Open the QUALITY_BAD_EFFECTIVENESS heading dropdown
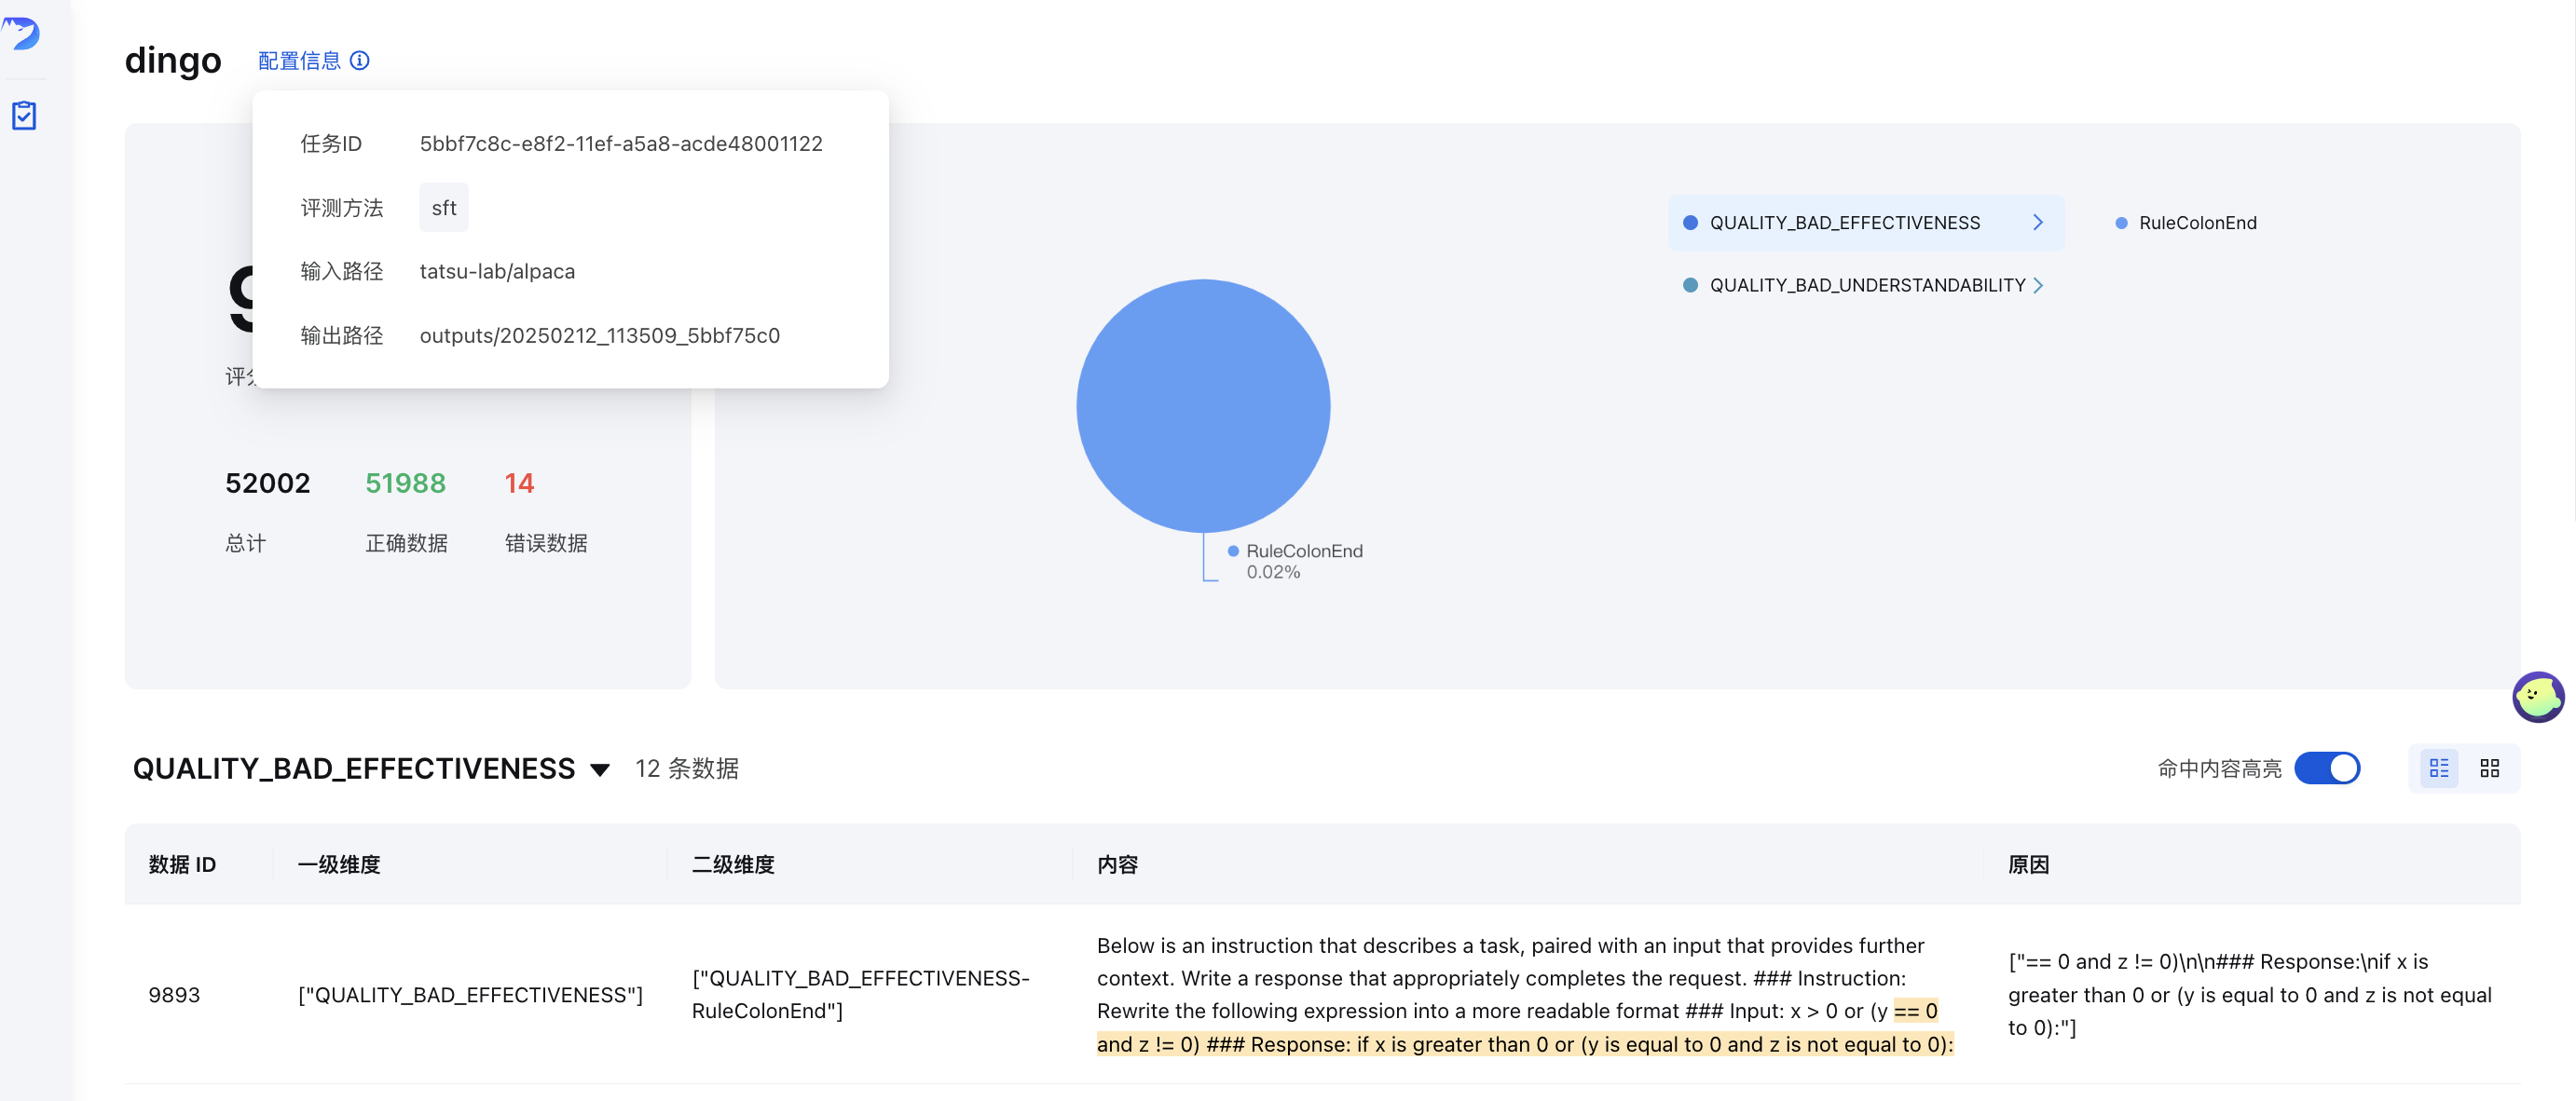 coord(600,769)
